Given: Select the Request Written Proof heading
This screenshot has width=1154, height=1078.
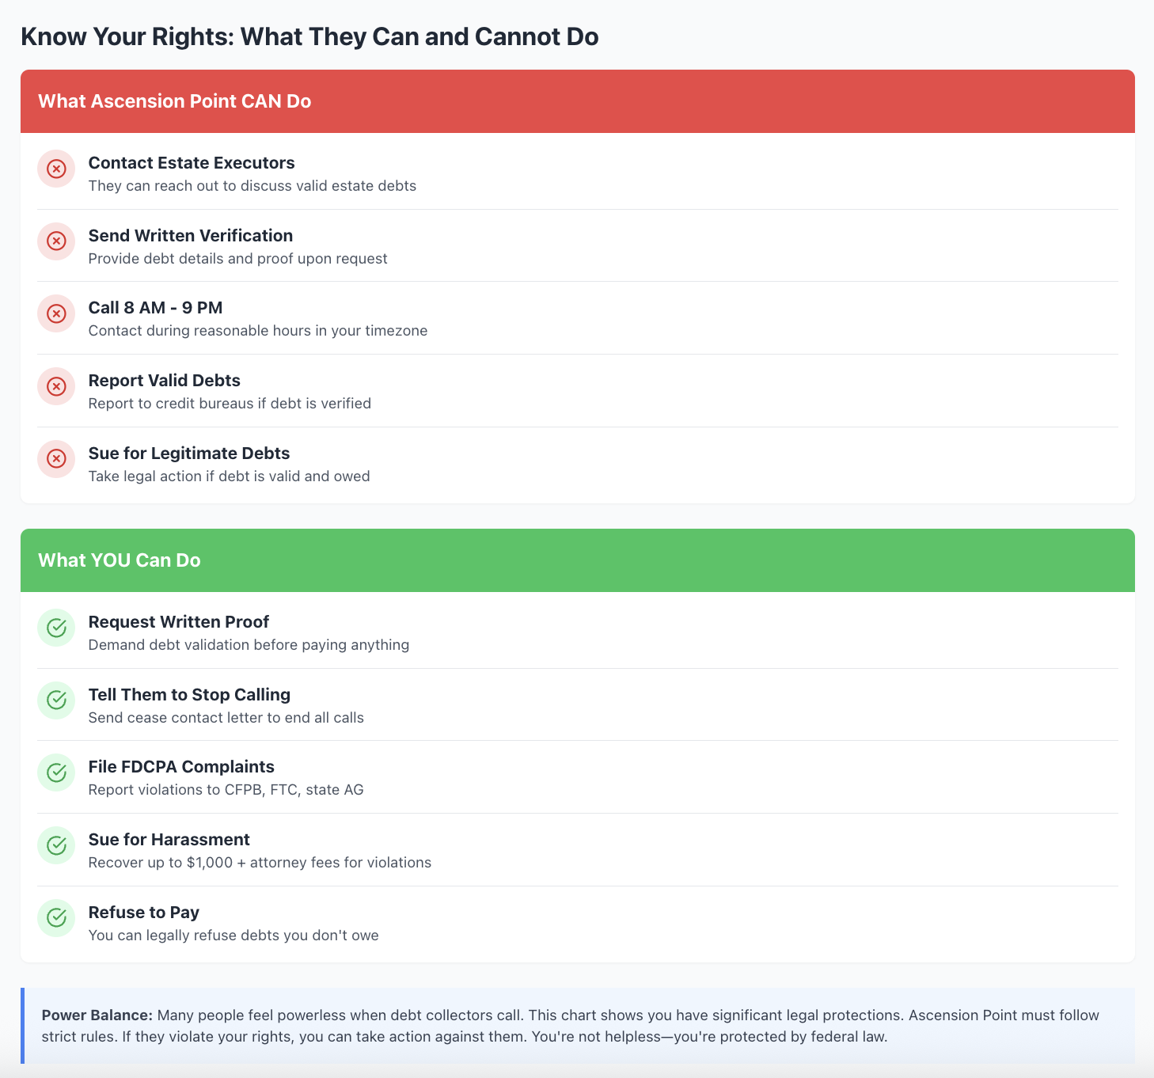Looking at the screenshot, I should click(179, 622).
